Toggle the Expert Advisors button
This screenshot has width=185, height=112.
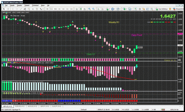tap(178, 9)
